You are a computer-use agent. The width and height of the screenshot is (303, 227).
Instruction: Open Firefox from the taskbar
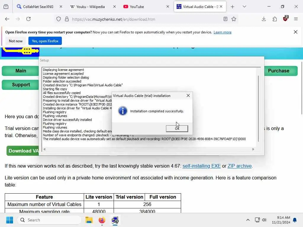(x=102, y=220)
